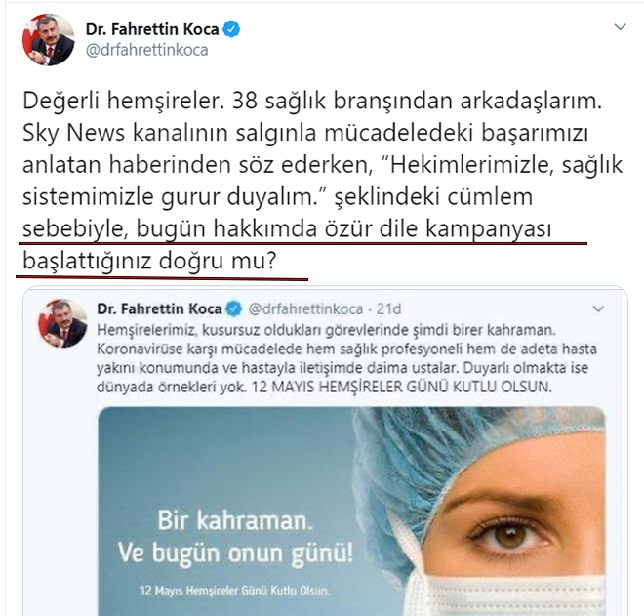Click the 'Sky News' words in the main tweet
644x616 pixels.
(x=73, y=133)
